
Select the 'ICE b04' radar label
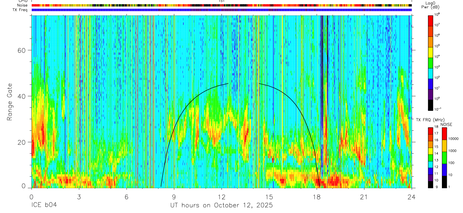(x=44, y=205)
